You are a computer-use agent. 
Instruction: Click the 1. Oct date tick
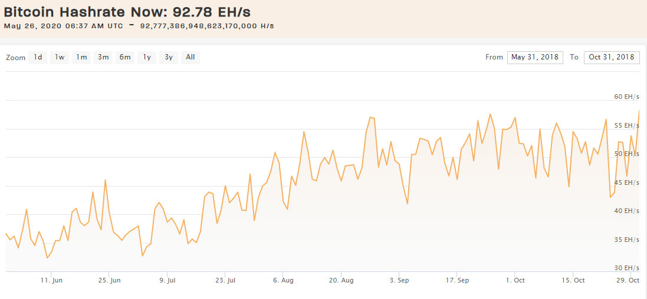tap(515, 281)
